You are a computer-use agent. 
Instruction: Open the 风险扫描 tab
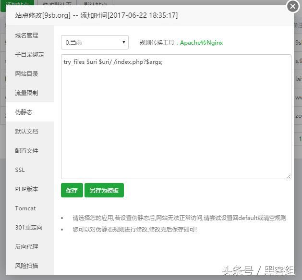[30, 266]
